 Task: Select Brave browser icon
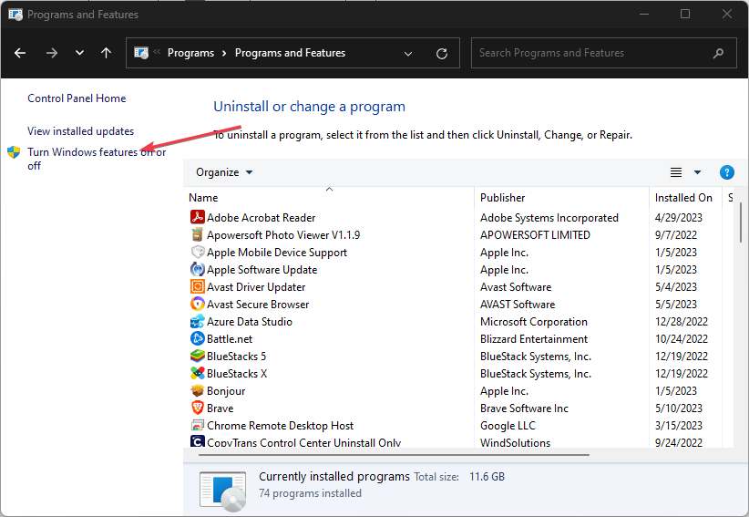point(198,408)
